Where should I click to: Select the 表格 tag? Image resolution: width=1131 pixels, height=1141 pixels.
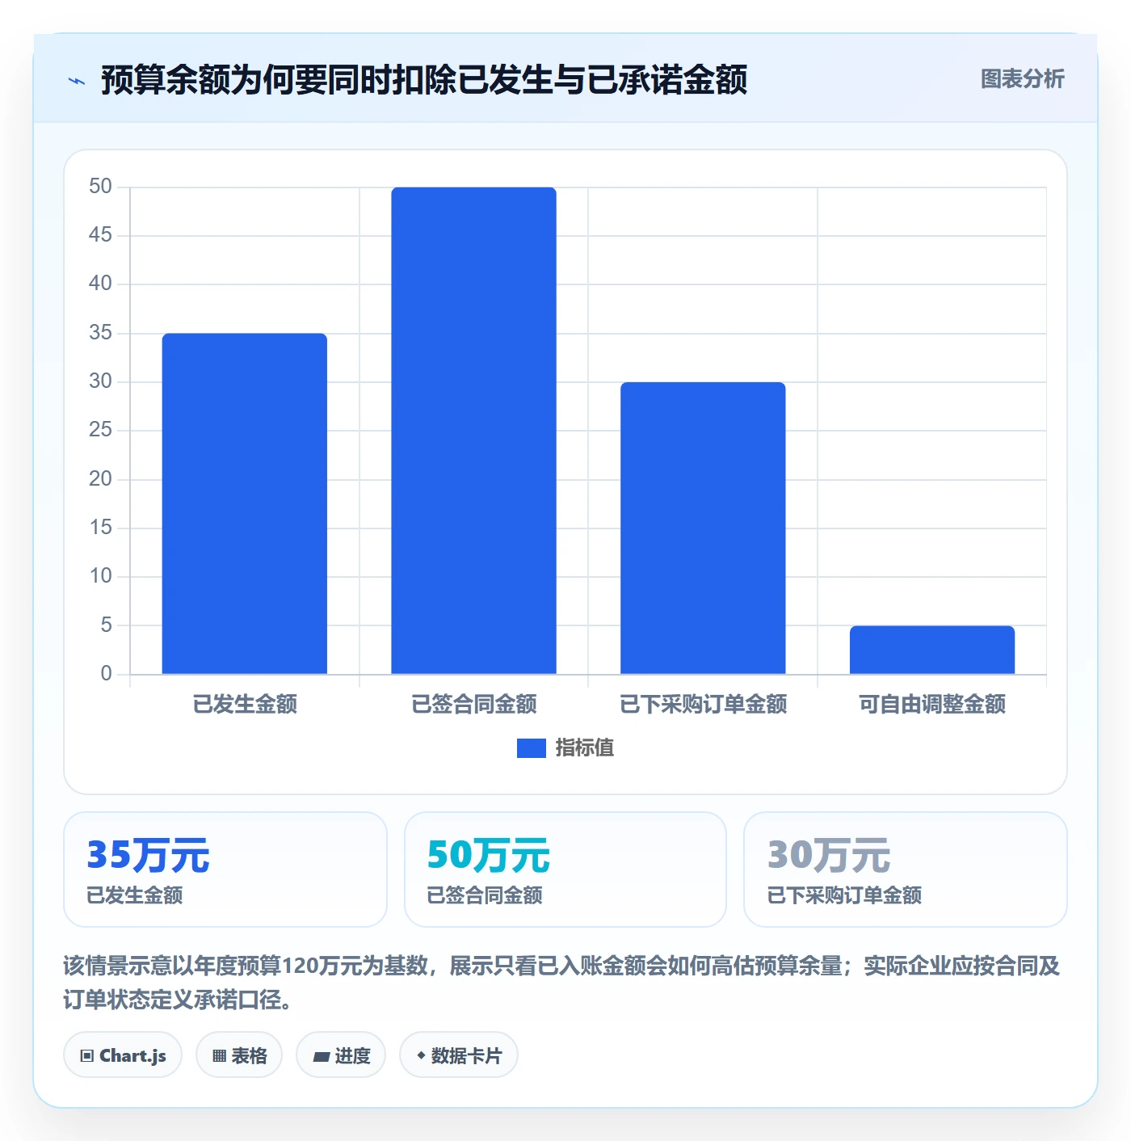pos(239,1055)
